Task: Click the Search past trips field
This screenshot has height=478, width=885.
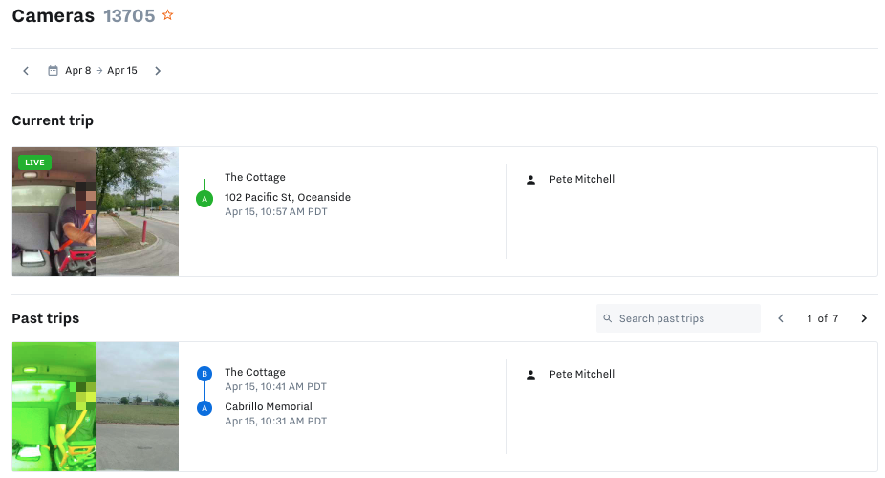Action: click(683, 318)
